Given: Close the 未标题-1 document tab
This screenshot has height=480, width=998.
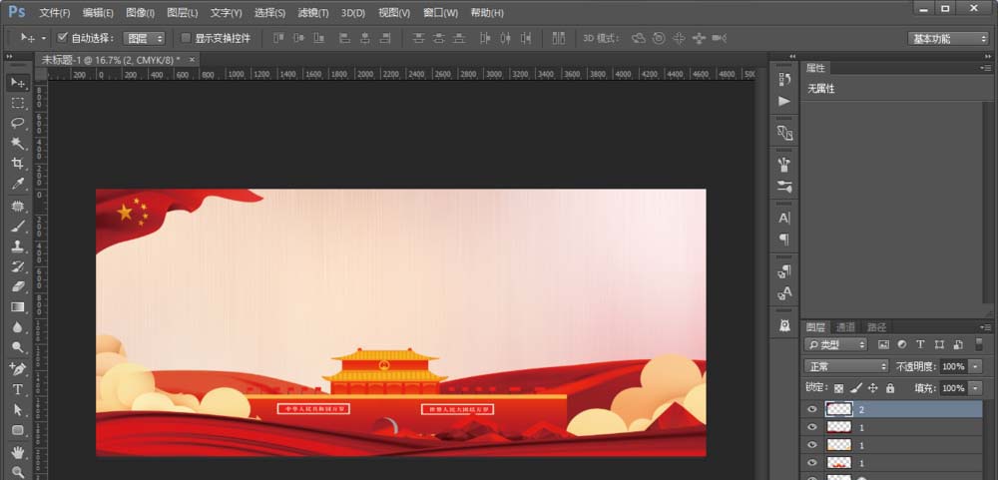Looking at the screenshot, I should 192,59.
